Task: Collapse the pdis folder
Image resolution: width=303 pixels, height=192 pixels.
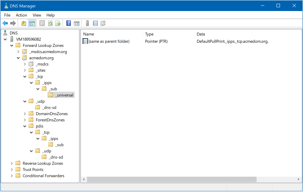Action: pos(25,126)
